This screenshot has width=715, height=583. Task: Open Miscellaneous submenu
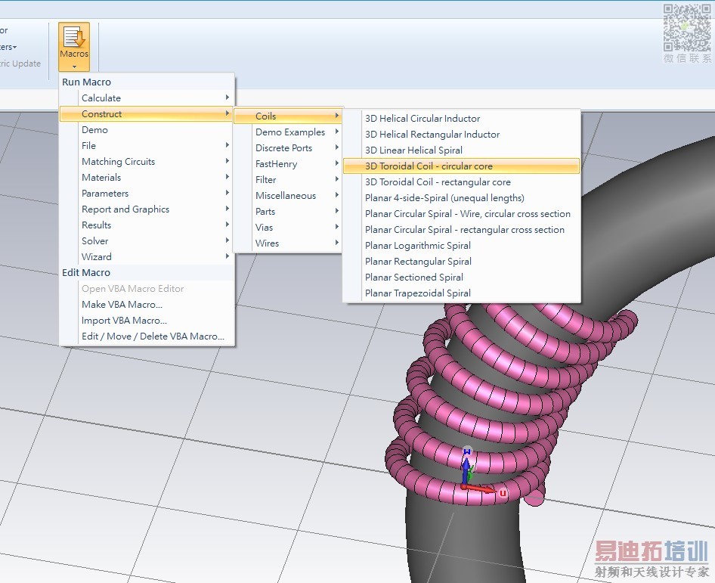pos(287,196)
